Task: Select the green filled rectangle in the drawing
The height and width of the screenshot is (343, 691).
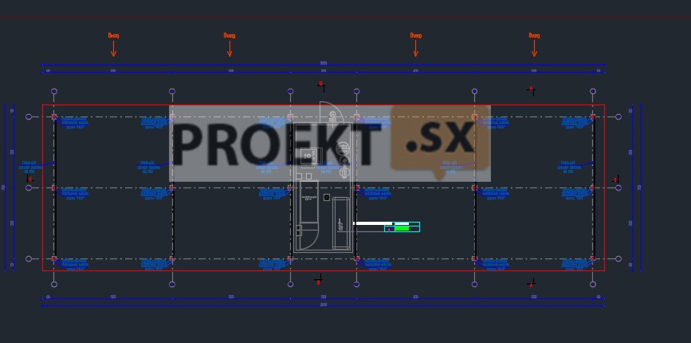Action: pyautogui.click(x=402, y=228)
